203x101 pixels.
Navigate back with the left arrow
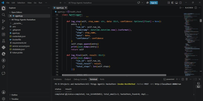click(61, 3)
